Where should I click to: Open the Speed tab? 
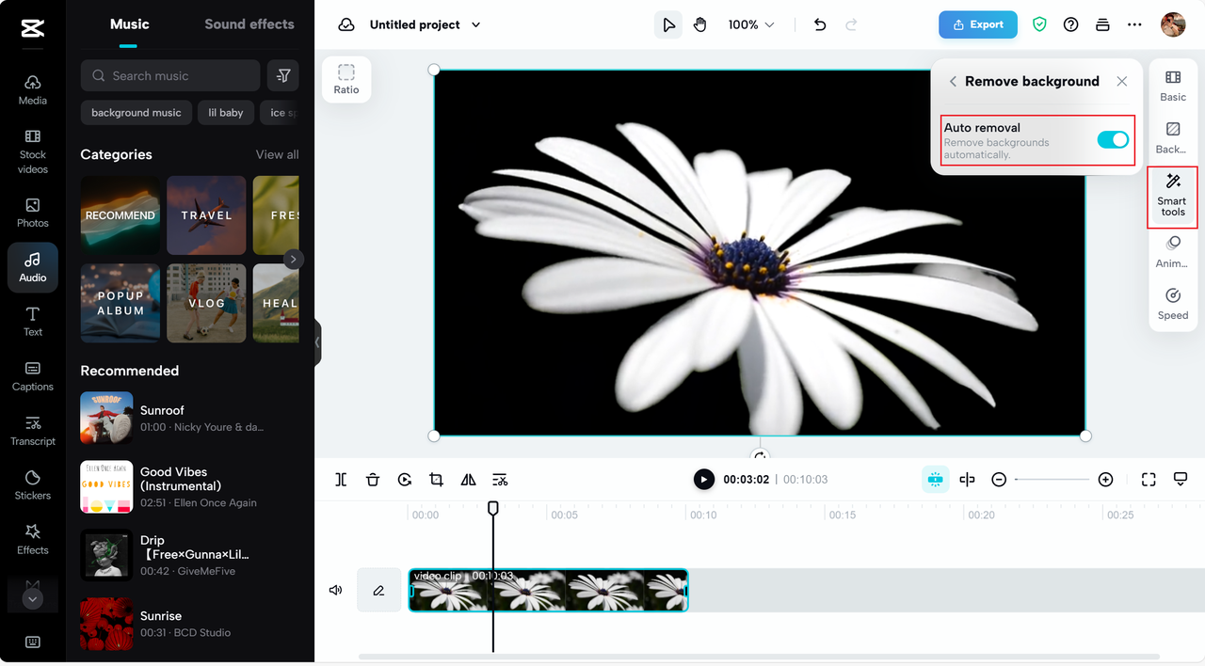1173,305
